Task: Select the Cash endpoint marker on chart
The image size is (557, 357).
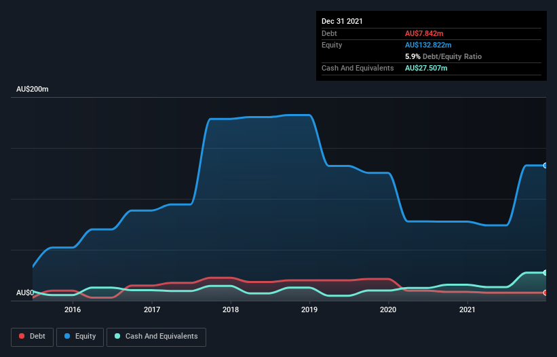Action: click(x=545, y=273)
